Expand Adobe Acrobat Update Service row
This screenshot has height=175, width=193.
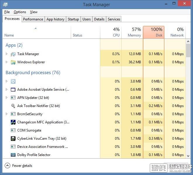coord(6,90)
